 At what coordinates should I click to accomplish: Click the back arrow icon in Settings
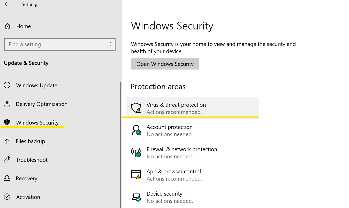7,4
